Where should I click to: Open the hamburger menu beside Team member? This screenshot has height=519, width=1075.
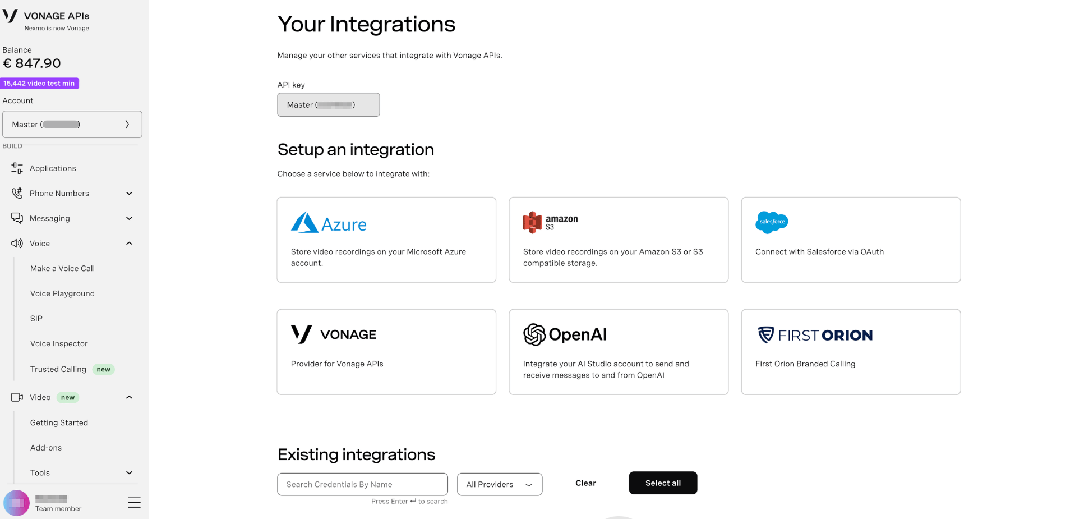pyautogui.click(x=134, y=502)
